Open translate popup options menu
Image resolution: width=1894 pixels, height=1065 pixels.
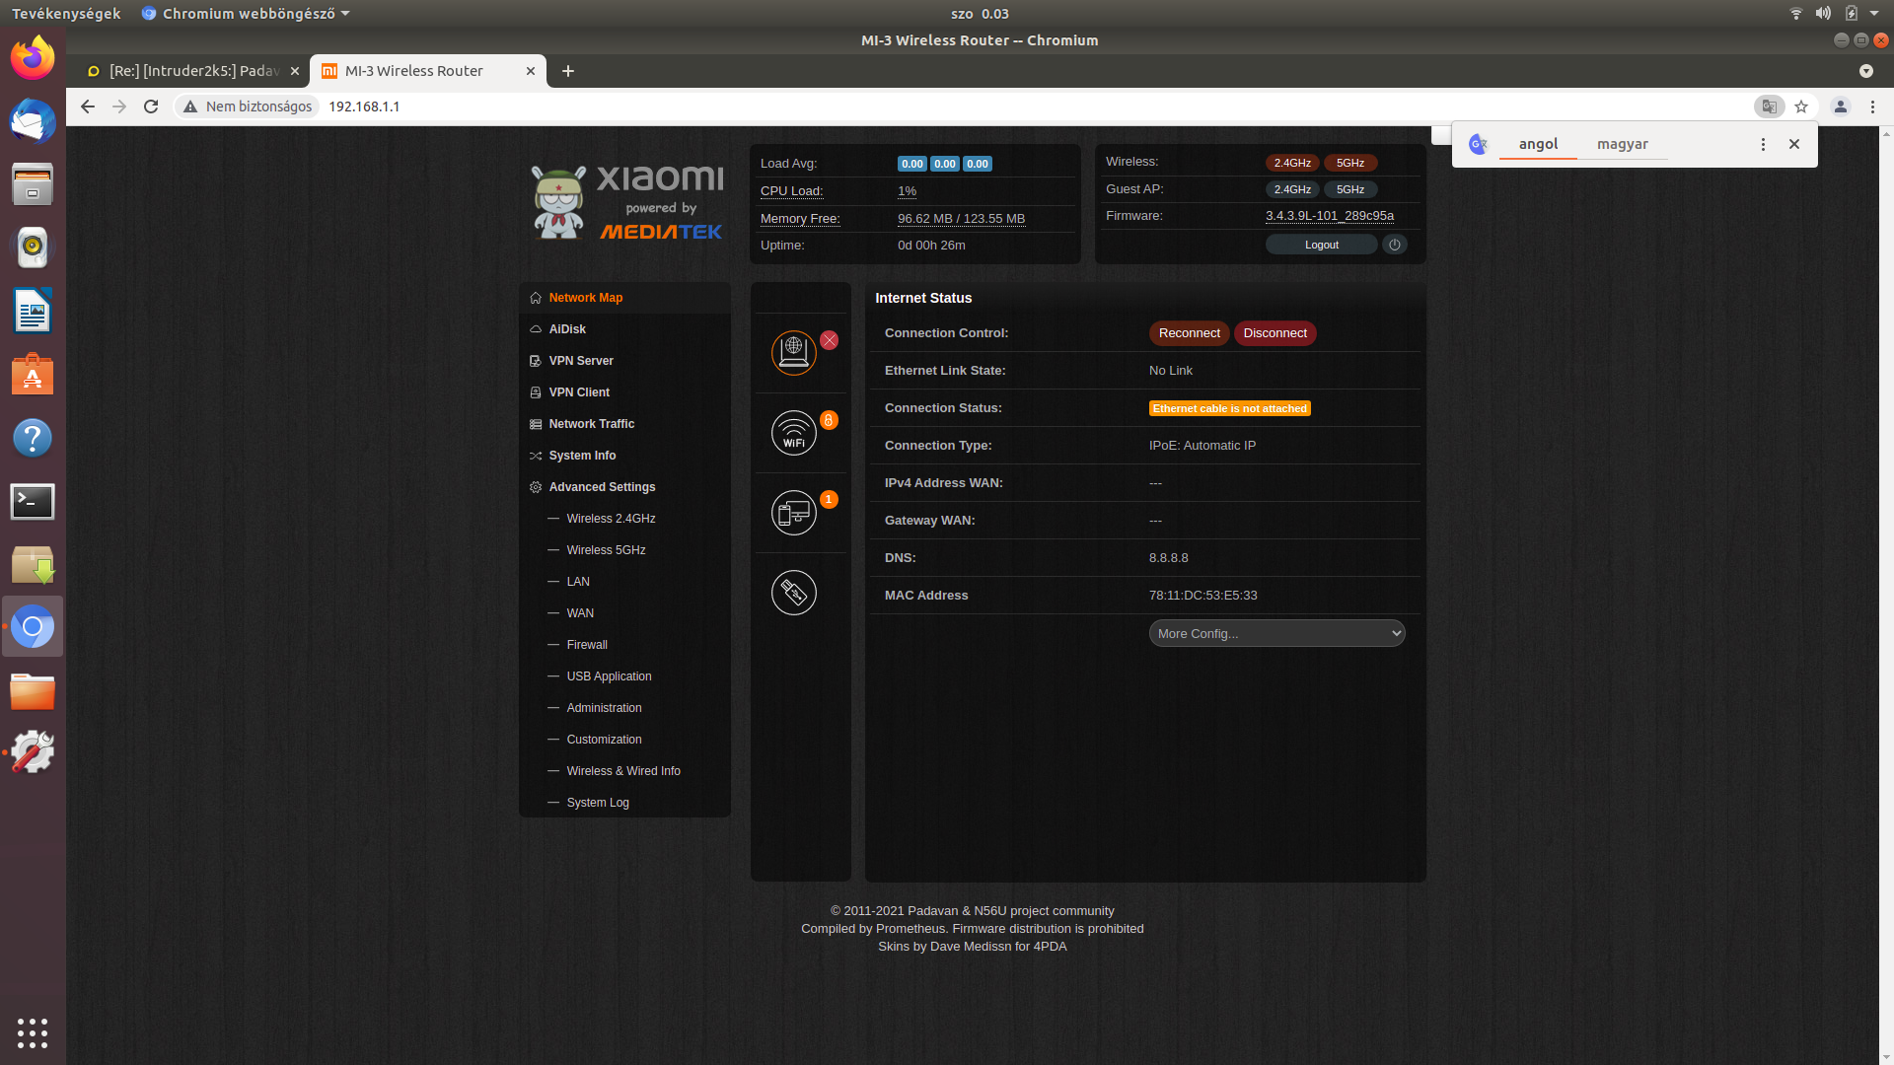point(1763,144)
